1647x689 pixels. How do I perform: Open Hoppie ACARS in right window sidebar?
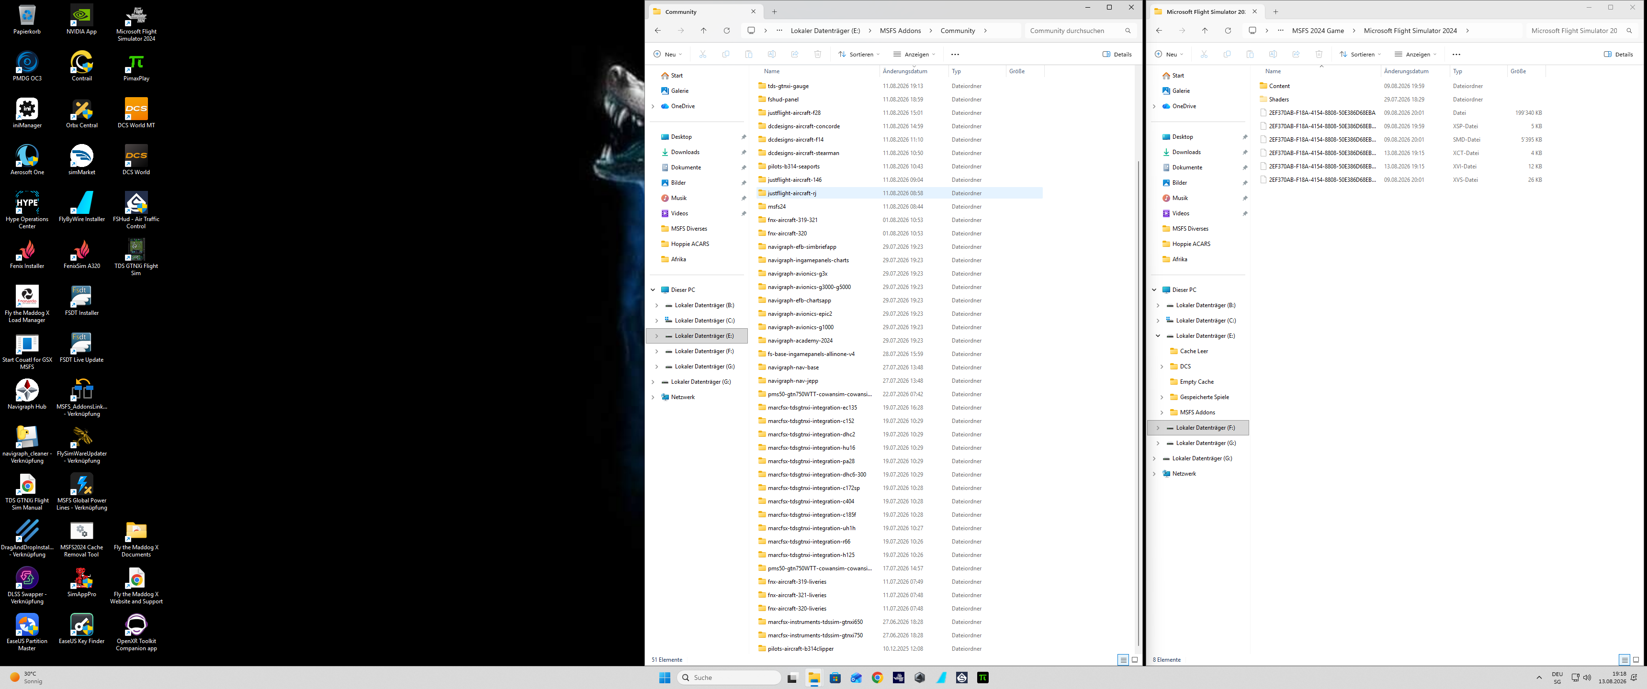[1191, 244]
